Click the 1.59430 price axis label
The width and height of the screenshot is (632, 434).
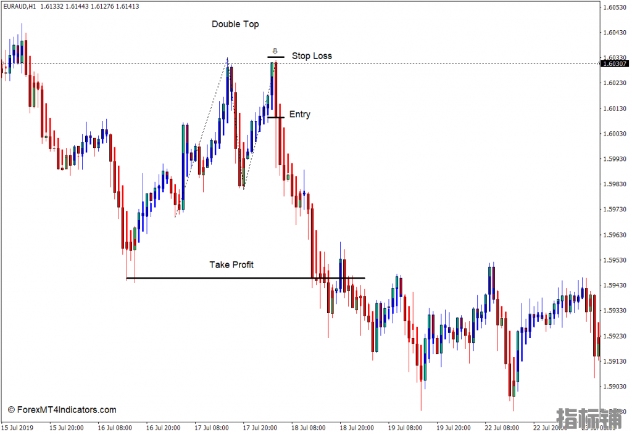pos(615,285)
